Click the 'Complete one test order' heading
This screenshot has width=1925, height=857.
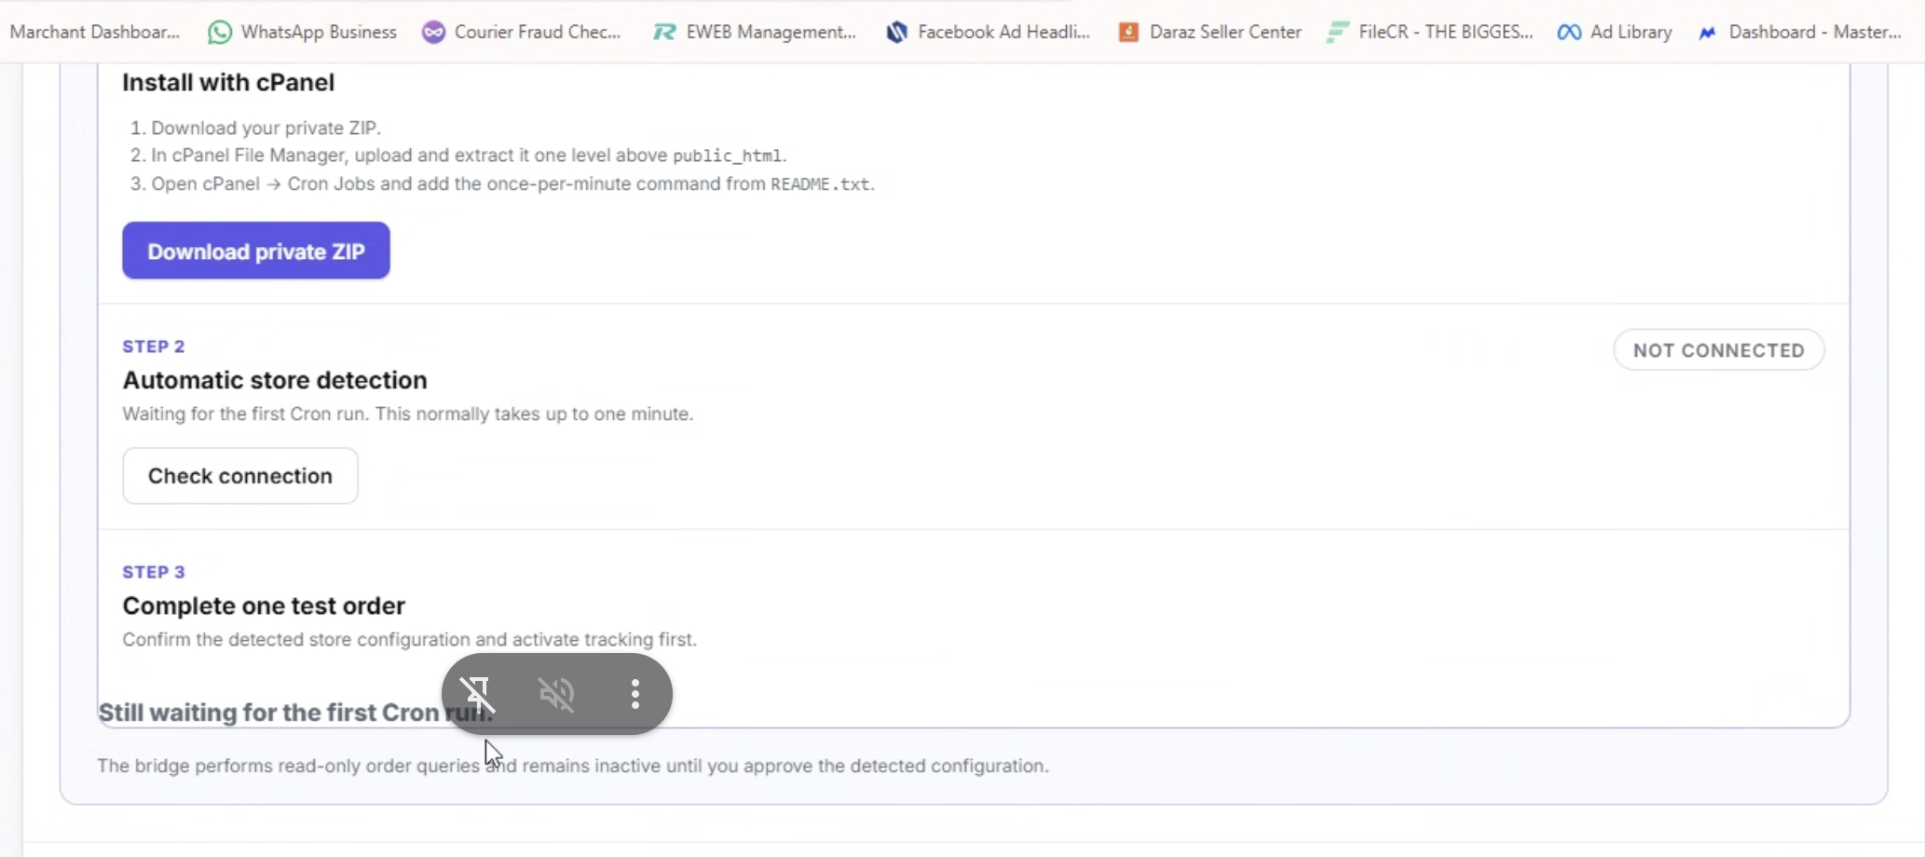coord(264,605)
